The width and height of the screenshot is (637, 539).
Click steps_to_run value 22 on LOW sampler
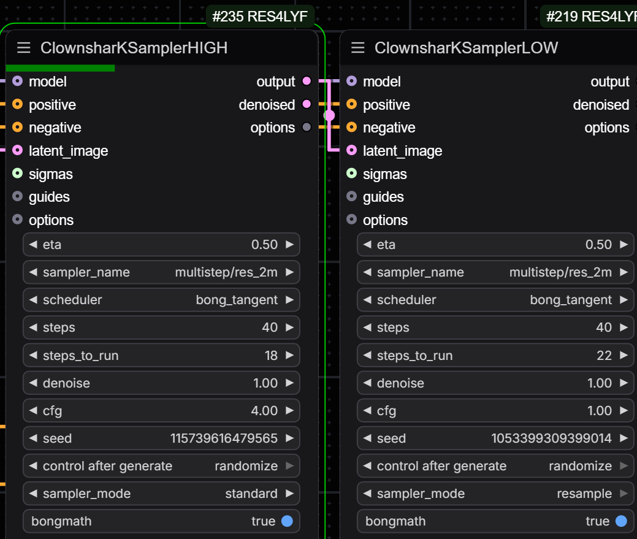click(x=604, y=356)
